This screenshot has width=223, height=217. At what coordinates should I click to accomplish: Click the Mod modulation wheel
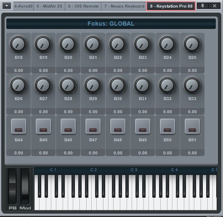(x=25, y=186)
